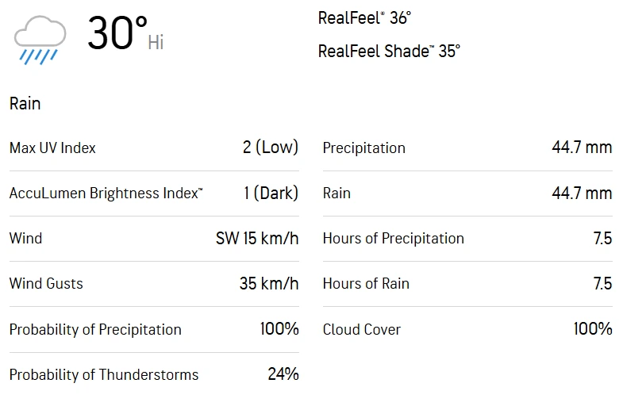Click the Probability of Precipitation label
The image size is (623, 410).
pos(95,329)
